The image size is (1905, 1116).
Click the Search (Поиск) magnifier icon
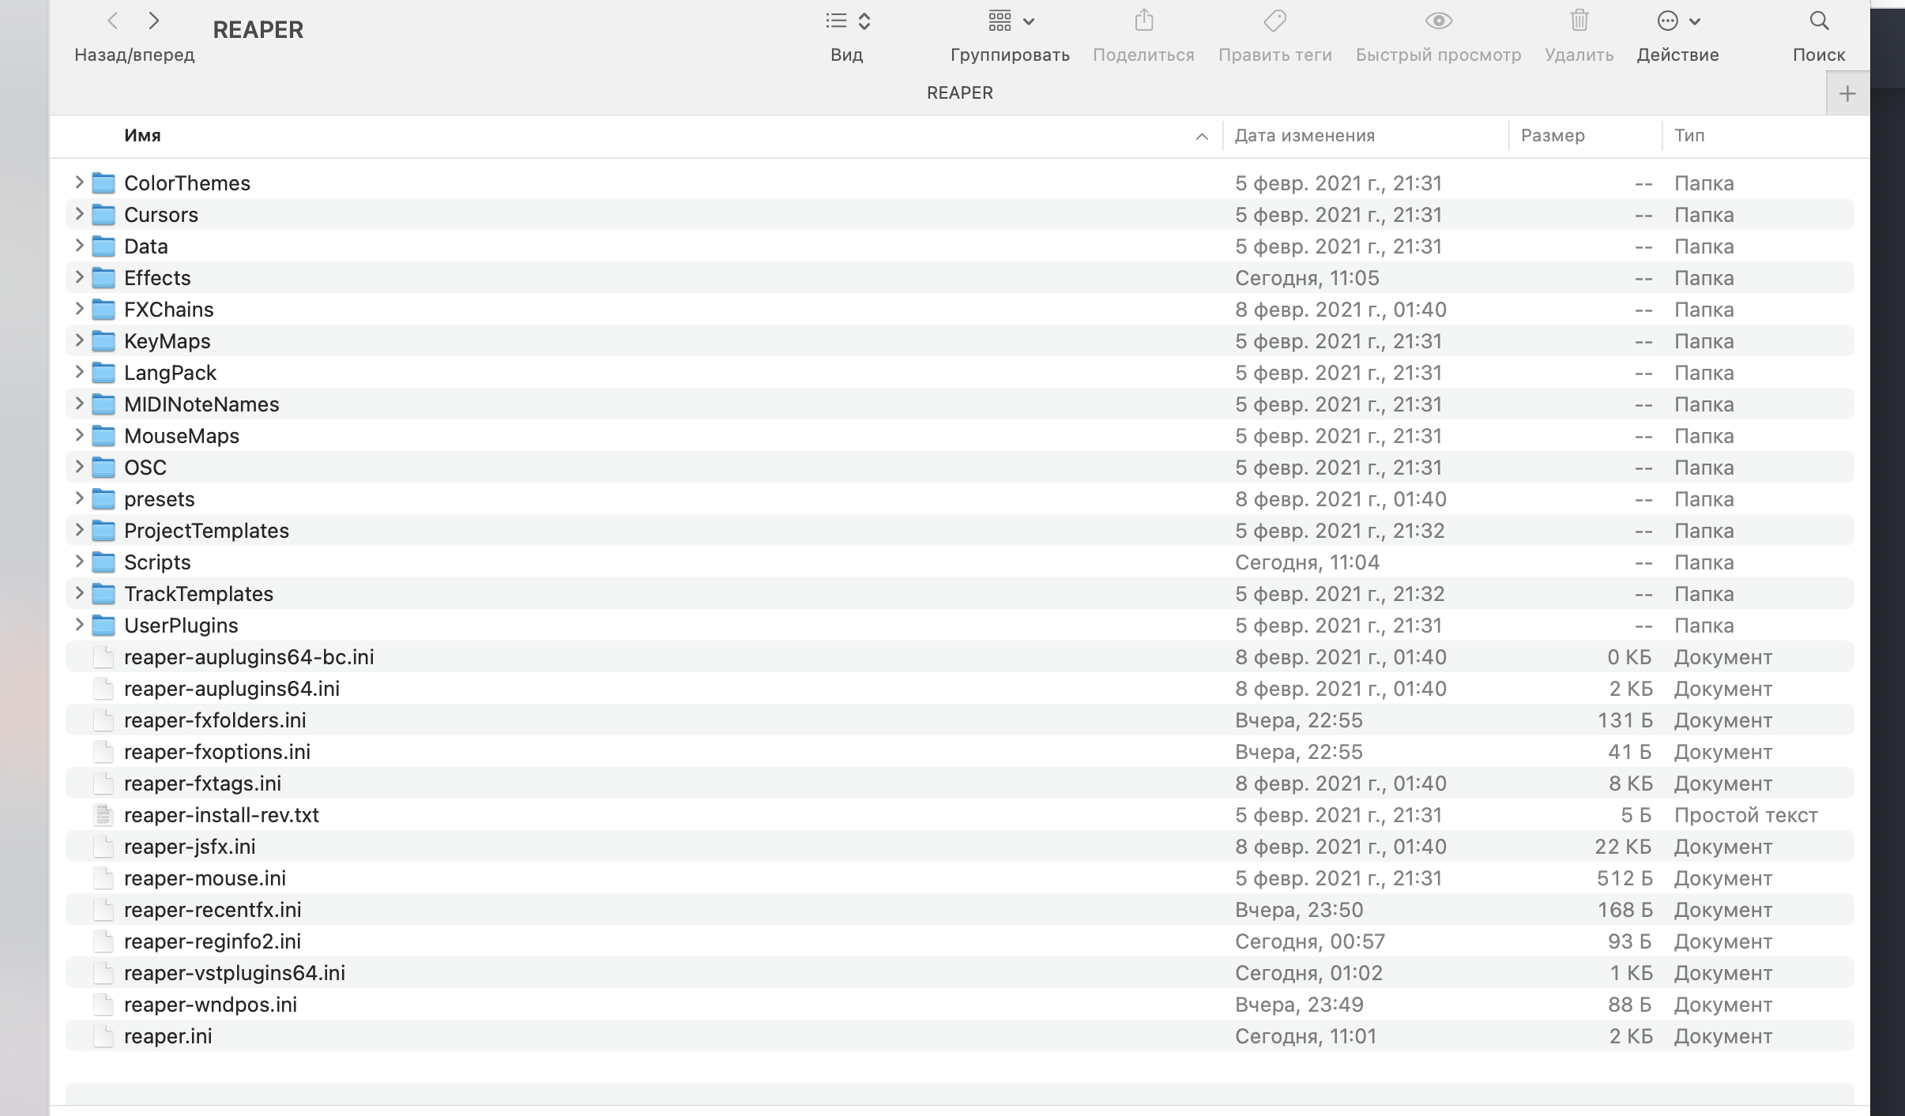(x=1819, y=21)
